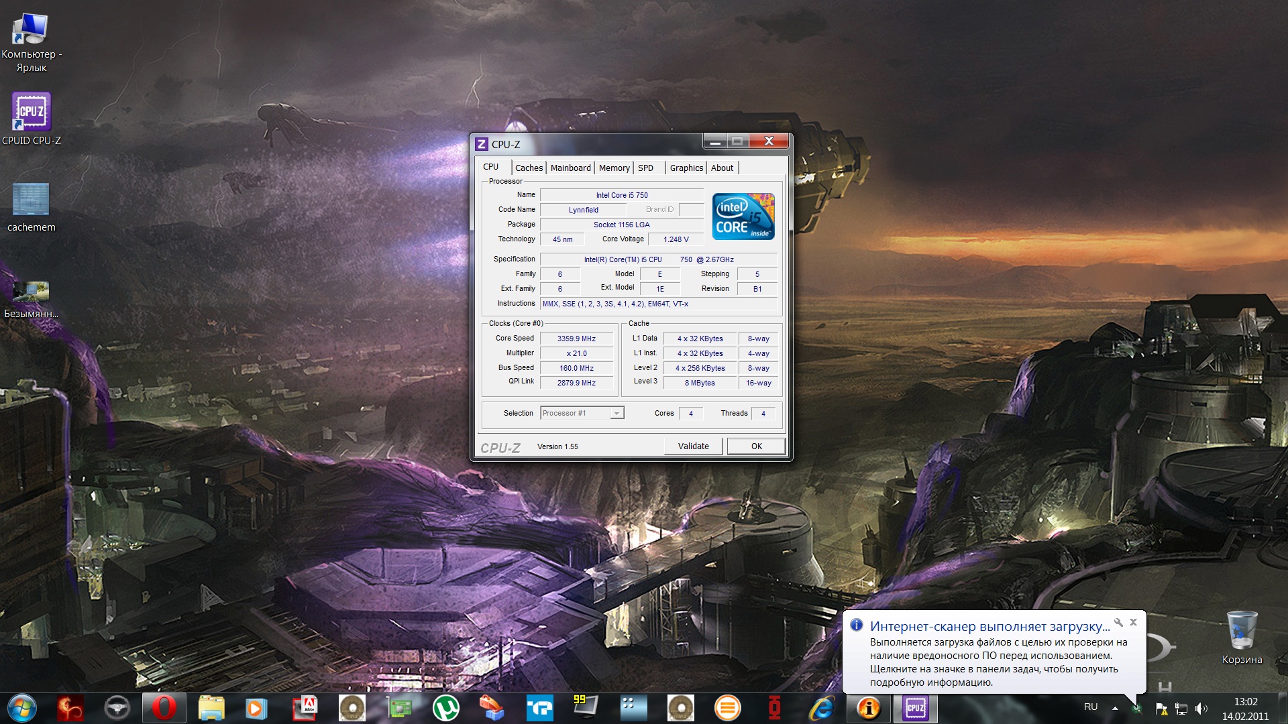The image size is (1288, 724).
Task: Click the Intel Core i5 logo image
Action: 743,217
